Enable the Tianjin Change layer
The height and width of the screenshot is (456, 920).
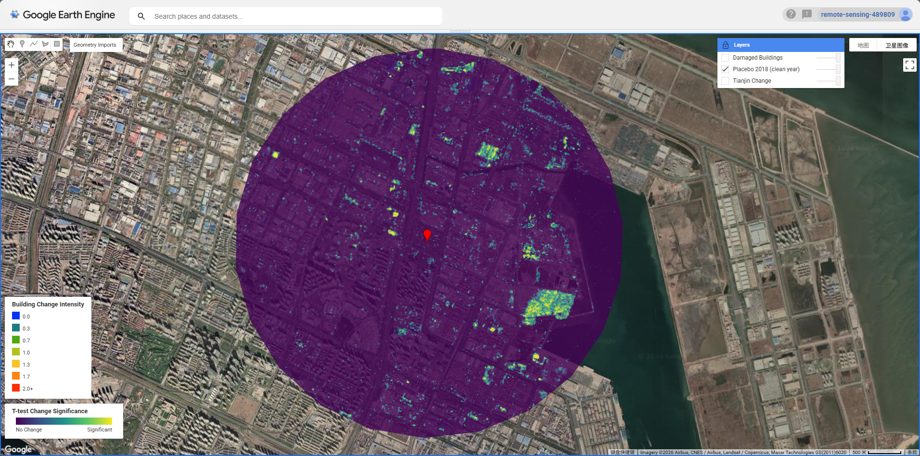tap(725, 81)
